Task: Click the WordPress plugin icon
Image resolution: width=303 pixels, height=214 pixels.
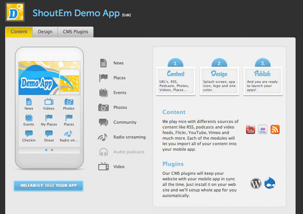Action: pyautogui.click(x=256, y=183)
